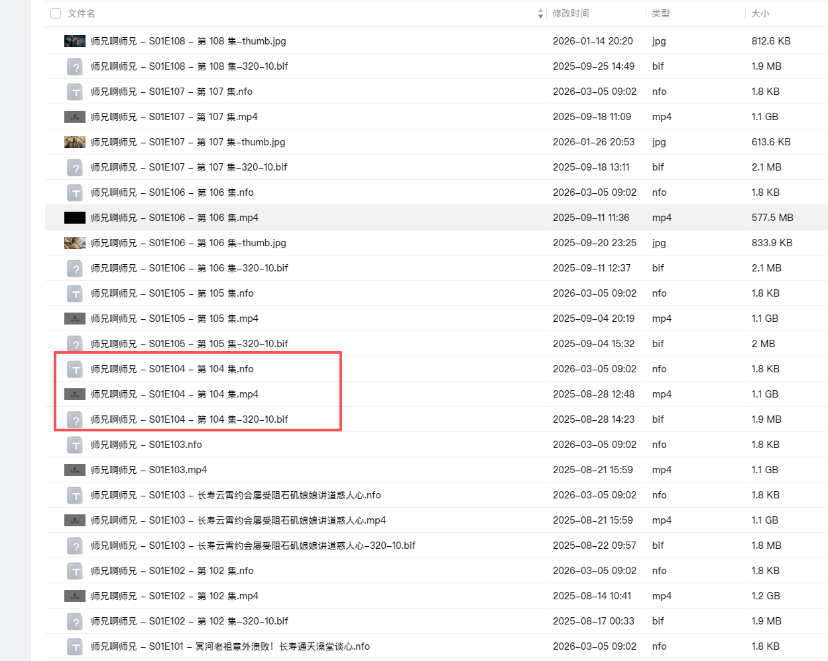The image size is (828, 661).
Task: Open file 师兄啊师兄 – S01E103.mp4
Action: (149, 470)
